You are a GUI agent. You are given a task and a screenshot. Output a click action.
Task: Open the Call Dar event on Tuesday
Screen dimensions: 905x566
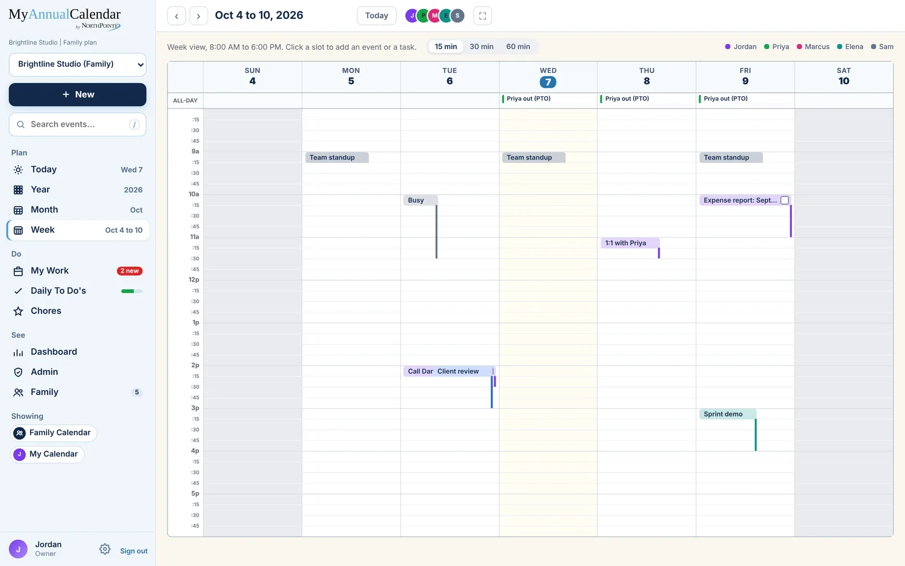click(x=419, y=371)
